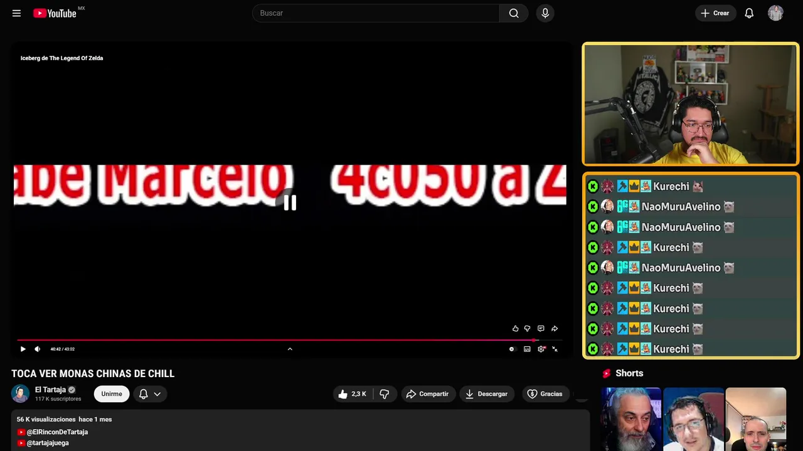This screenshot has height=451, width=803.
Task: Like the video with 2,3 K
Action: pos(353,394)
